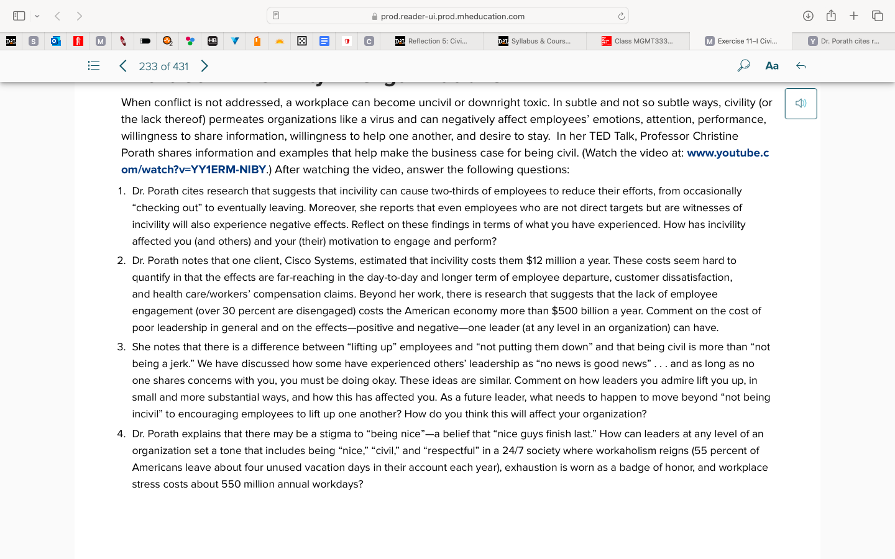This screenshot has height=559, width=895.
Task: Select the pinned sunrise icon tab
Action: coord(280,41)
